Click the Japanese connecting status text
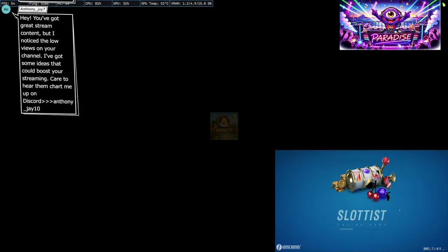This screenshot has height=252, width=448. click(x=434, y=249)
